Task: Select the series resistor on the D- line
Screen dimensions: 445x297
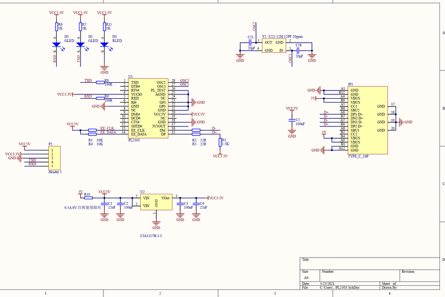Action: click(x=196, y=130)
